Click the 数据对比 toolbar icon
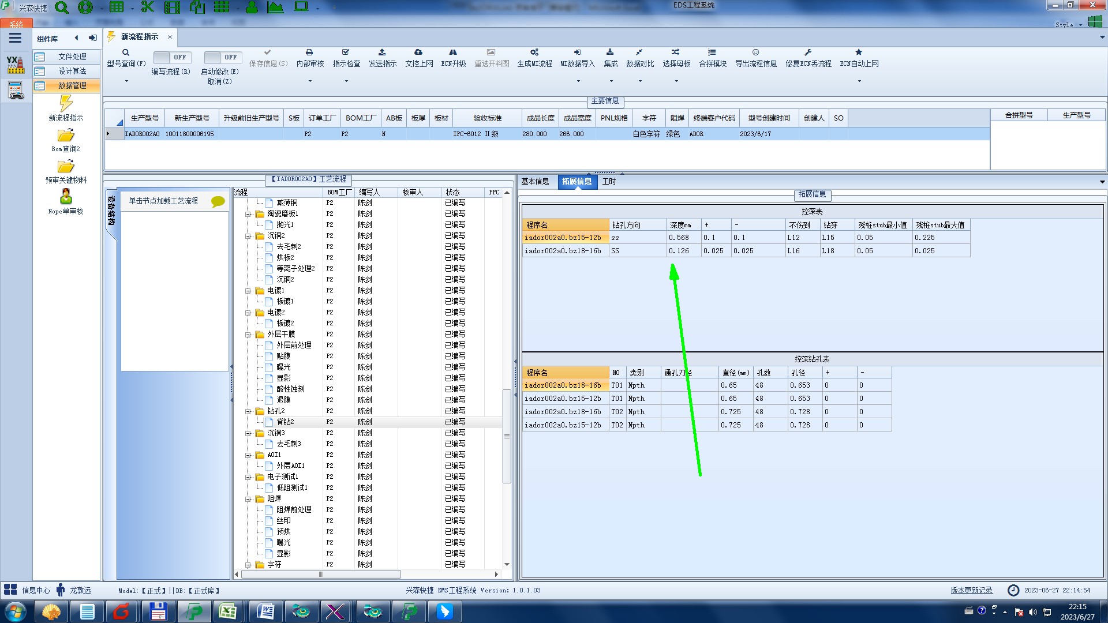The height and width of the screenshot is (623, 1108). 639,52
